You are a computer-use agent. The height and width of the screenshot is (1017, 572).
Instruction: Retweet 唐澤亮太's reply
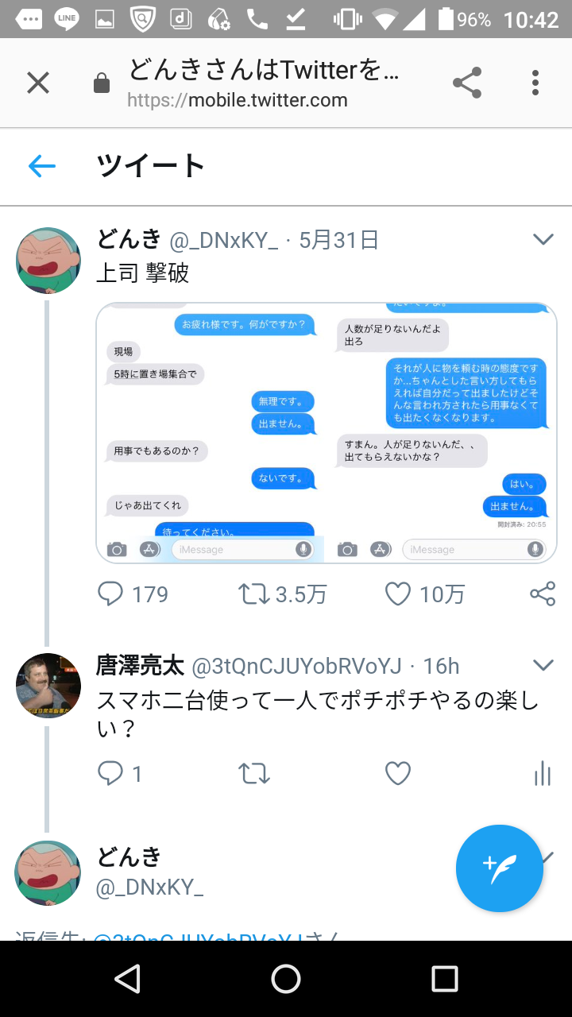pyautogui.click(x=254, y=773)
